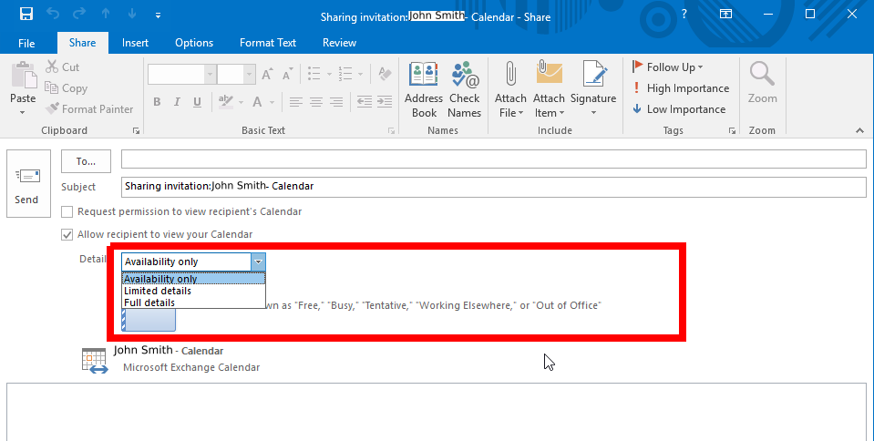Click the Save icon in title bar
The width and height of the screenshot is (874, 441).
(26, 15)
